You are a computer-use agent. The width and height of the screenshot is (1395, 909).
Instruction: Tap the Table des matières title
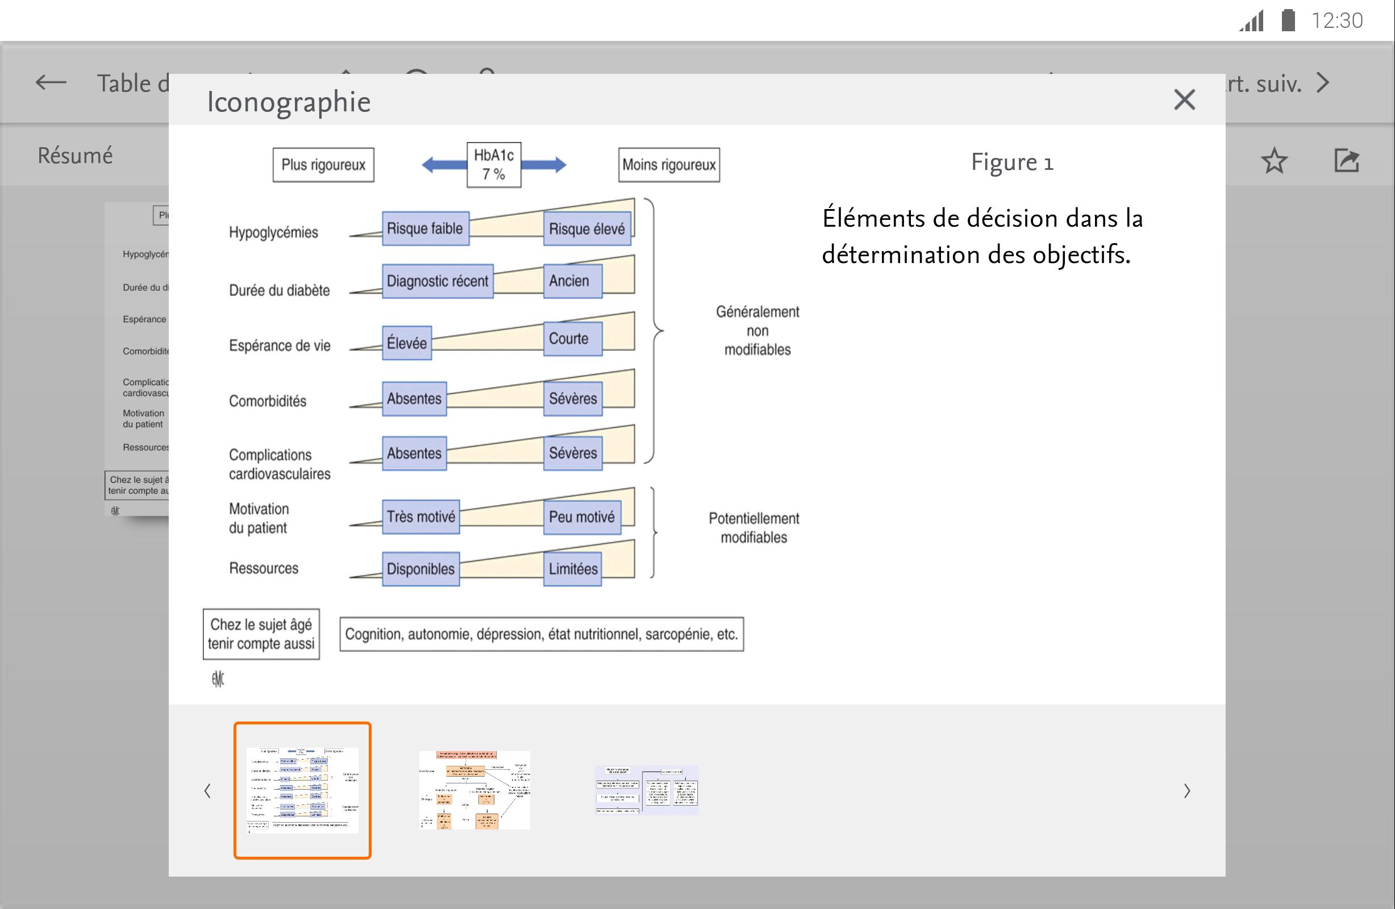(x=133, y=83)
